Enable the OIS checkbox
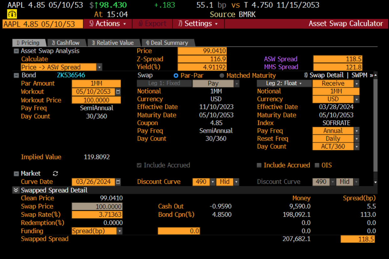 (317, 165)
